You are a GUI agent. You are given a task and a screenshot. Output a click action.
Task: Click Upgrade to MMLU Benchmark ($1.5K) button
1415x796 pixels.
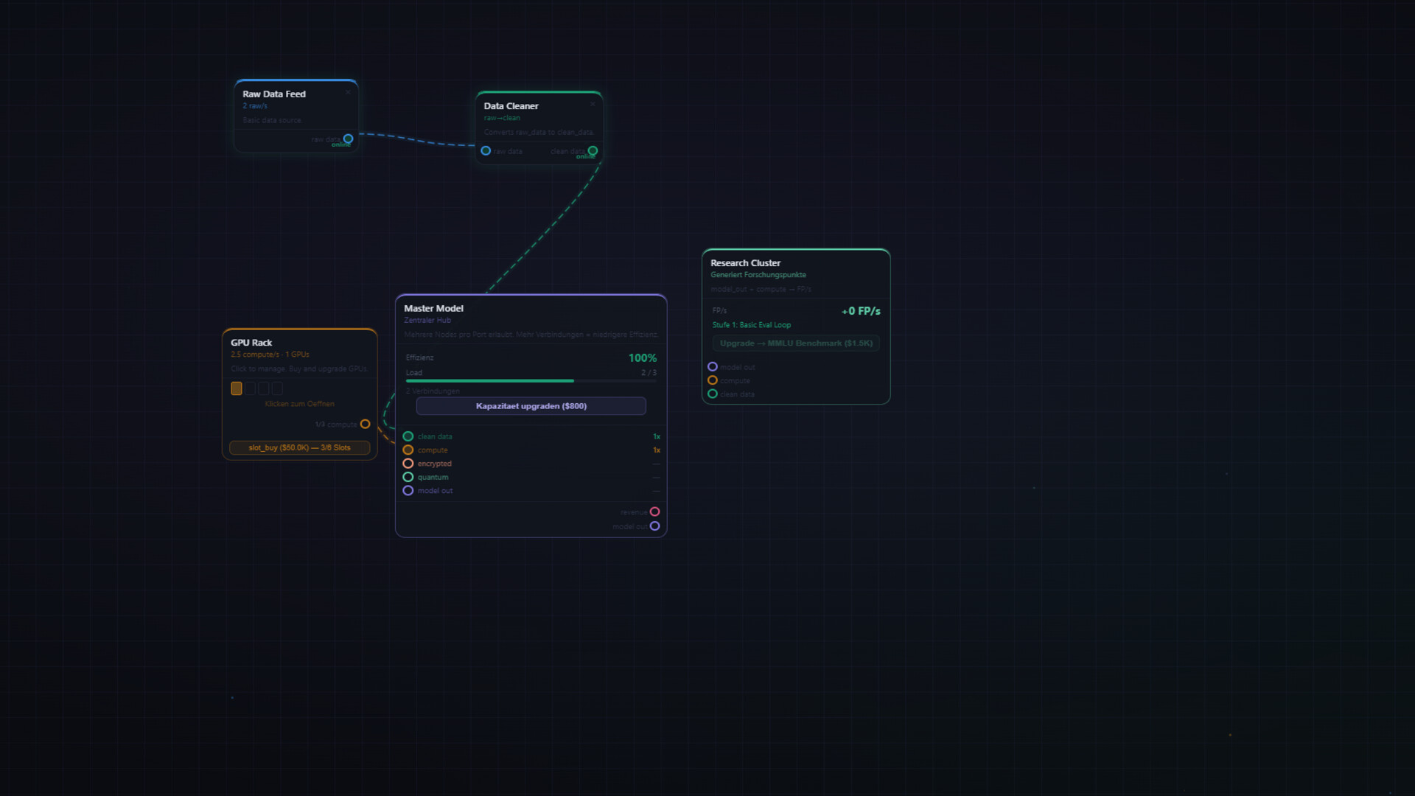point(796,343)
